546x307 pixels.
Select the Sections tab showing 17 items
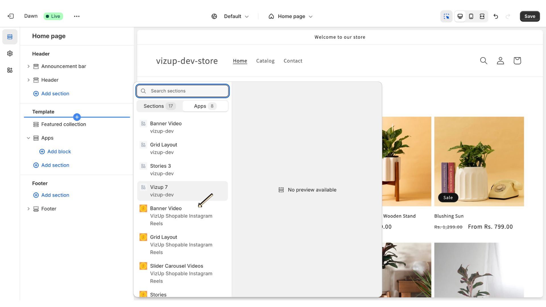pos(158,106)
